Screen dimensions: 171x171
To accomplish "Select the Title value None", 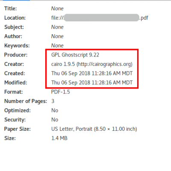I will click(x=57, y=9).
